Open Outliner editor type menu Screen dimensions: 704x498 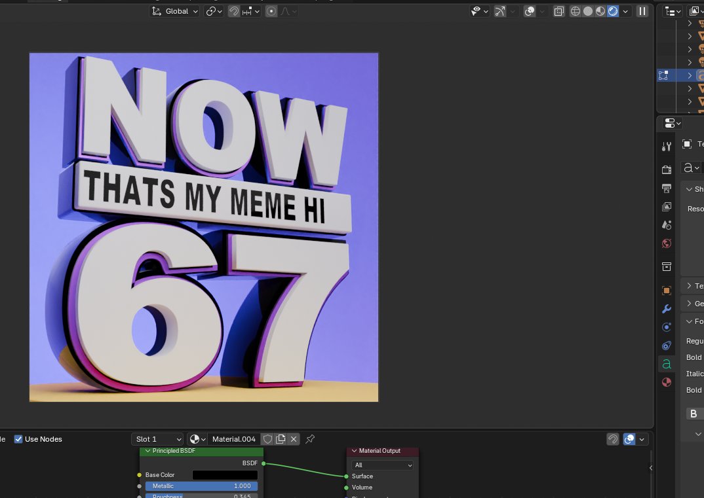673,11
